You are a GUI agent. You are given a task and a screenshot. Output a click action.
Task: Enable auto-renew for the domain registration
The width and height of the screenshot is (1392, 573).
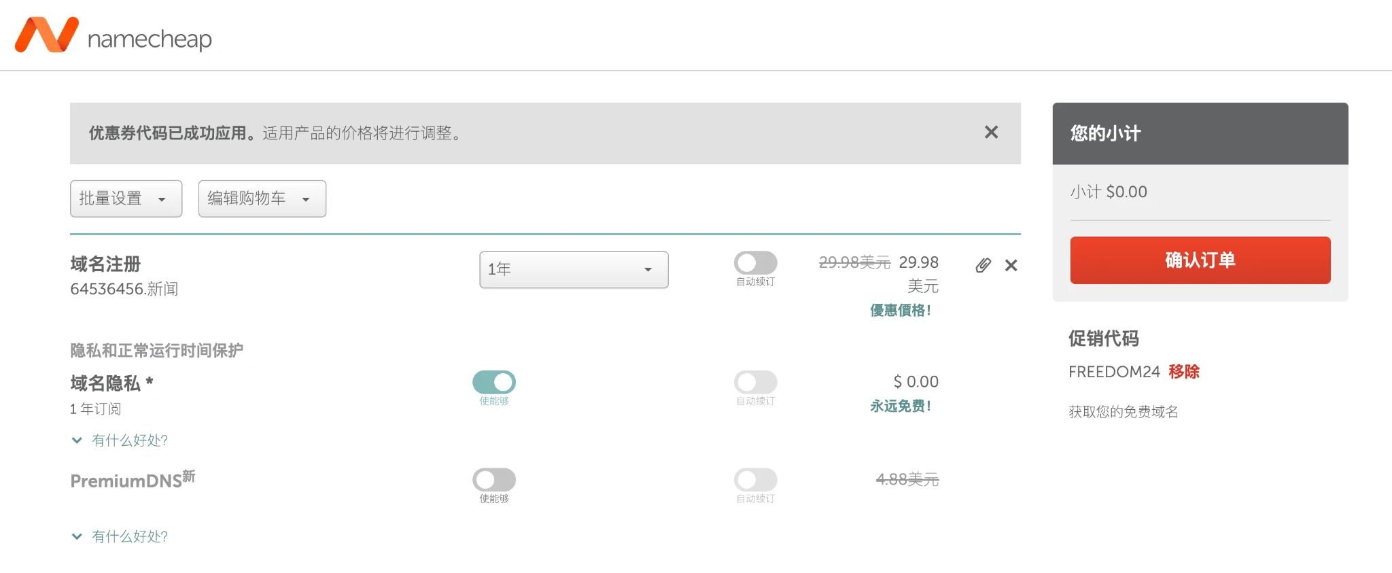(x=754, y=263)
